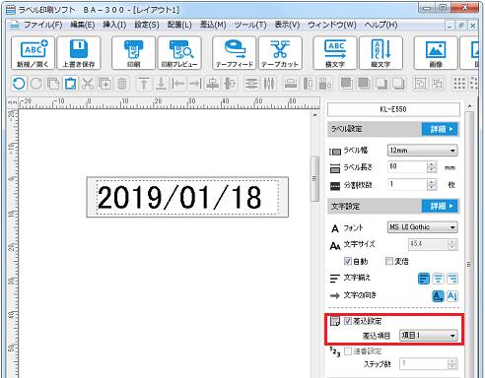Click 詳細 button beside 文字設定
The height and width of the screenshot is (378, 485).
[441, 206]
